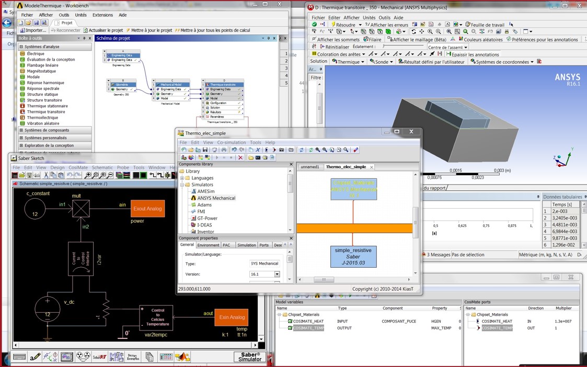This screenshot has height=367, width=587.
Task: Click the SaberRT icon in bottom toolbar
Action: coord(99,357)
